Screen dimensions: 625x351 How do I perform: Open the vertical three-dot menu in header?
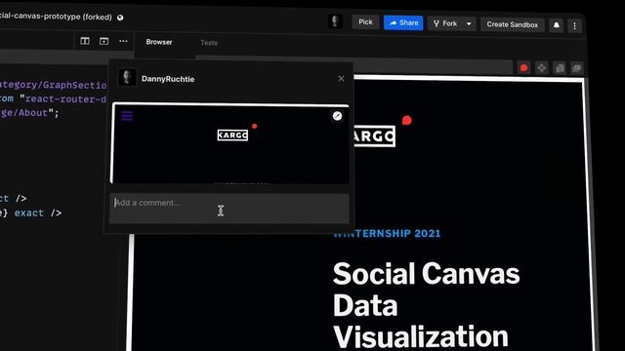pos(574,26)
